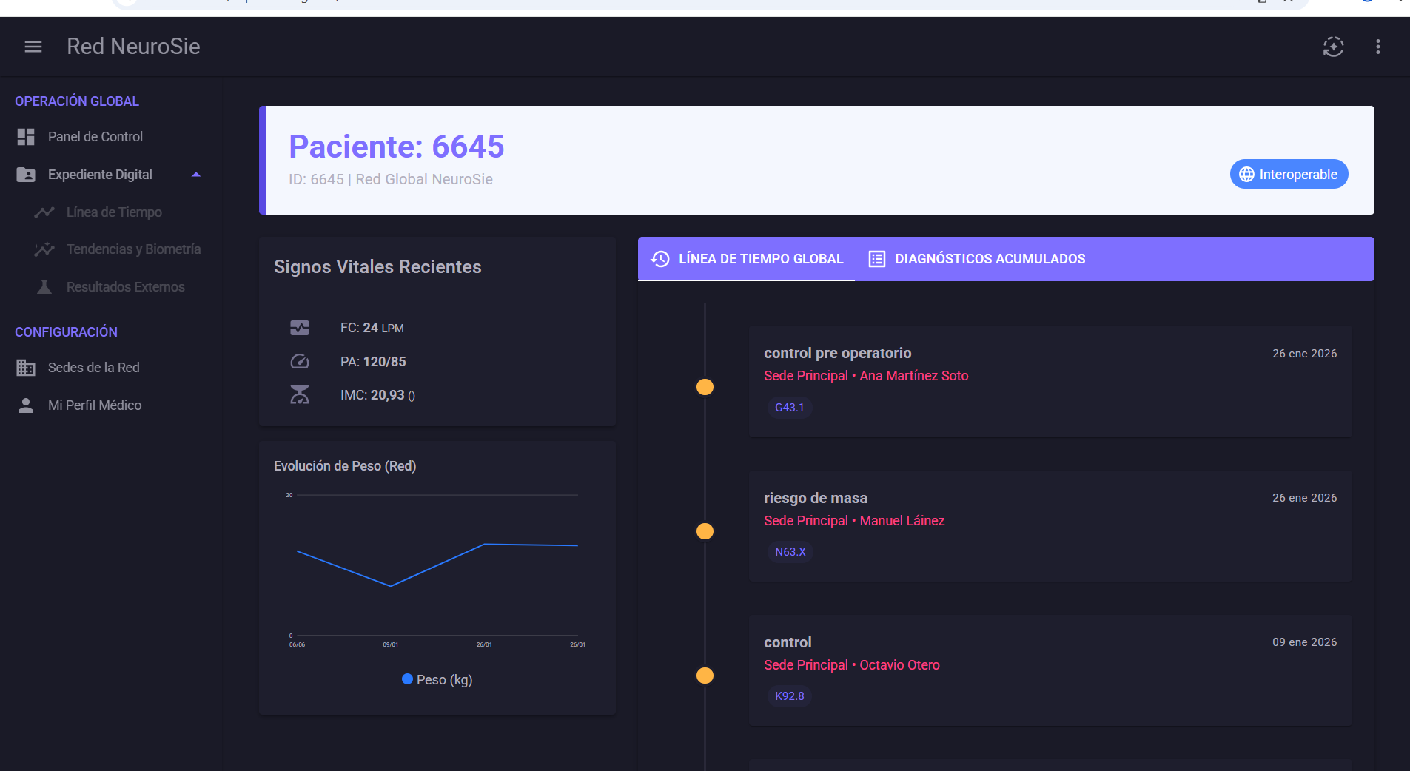The height and width of the screenshot is (771, 1410).
Task: Click the Expediente Digital folder icon
Action: pos(26,175)
